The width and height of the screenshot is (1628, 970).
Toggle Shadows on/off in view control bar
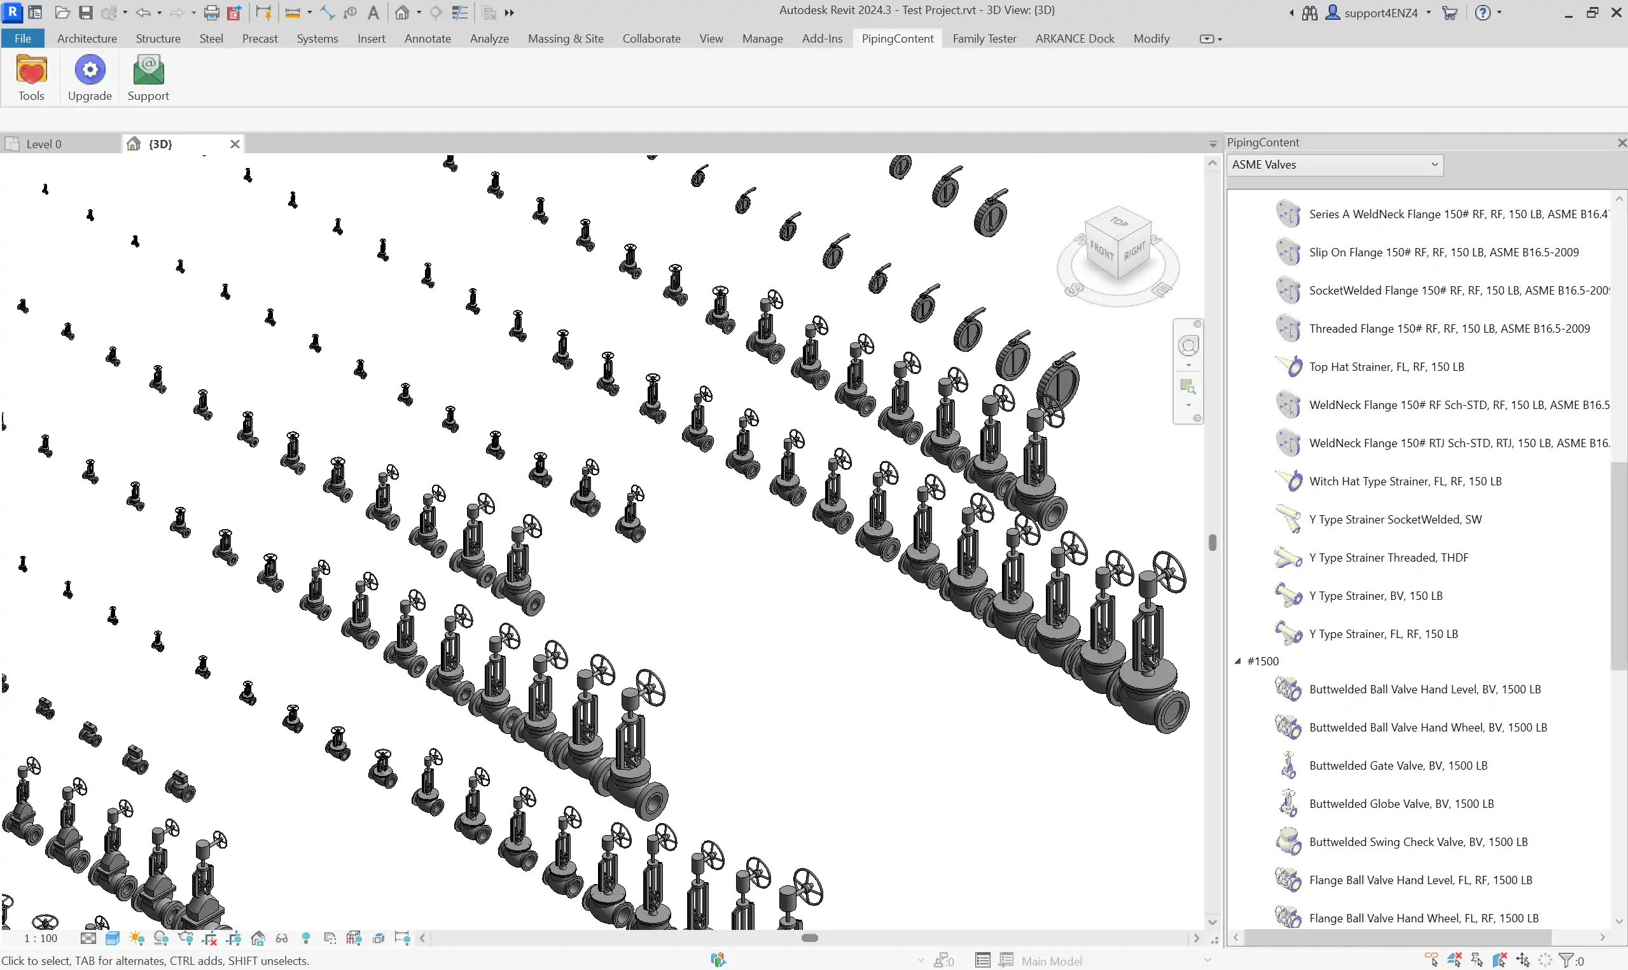tap(161, 939)
